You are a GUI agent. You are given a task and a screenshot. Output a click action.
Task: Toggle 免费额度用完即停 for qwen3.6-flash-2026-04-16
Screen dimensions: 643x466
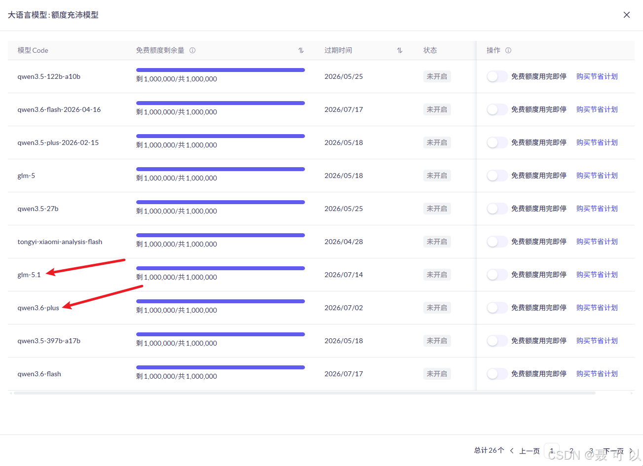click(x=497, y=109)
